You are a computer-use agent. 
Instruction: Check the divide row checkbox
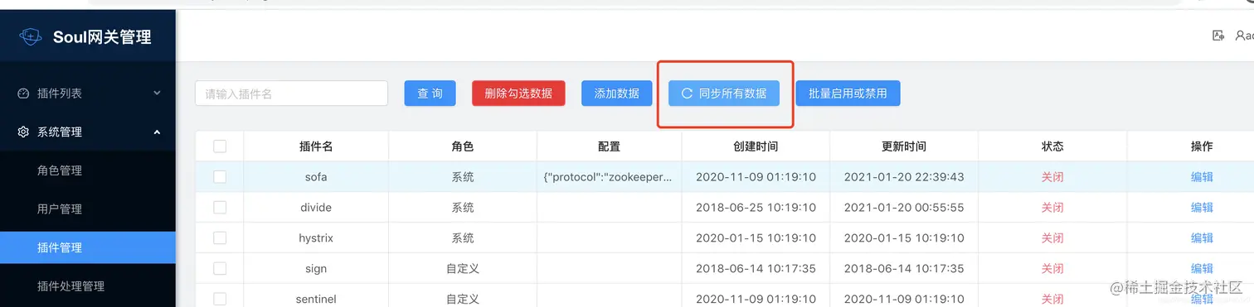[x=220, y=207]
